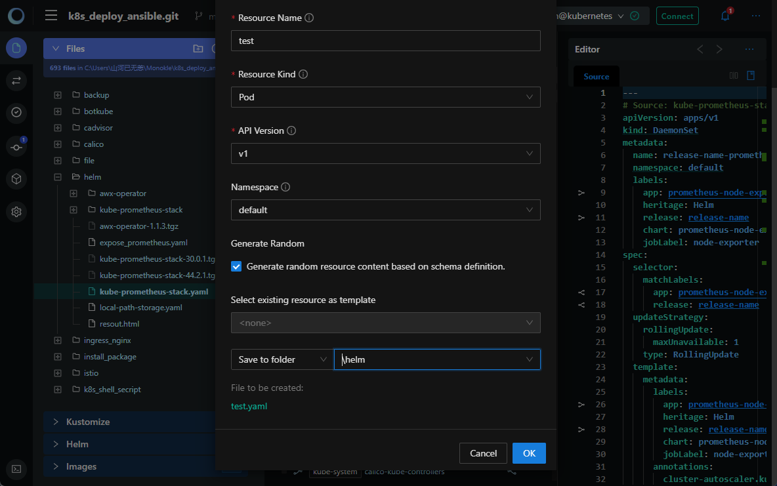Select expose_prometheus.yaml file
Image resolution: width=777 pixels, height=486 pixels.
[143, 243]
